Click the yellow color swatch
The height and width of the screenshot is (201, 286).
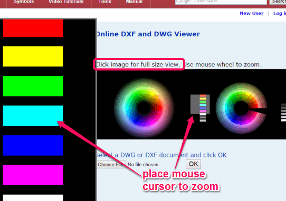[33, 56]
